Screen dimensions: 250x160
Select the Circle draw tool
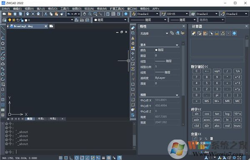[3, 59]
